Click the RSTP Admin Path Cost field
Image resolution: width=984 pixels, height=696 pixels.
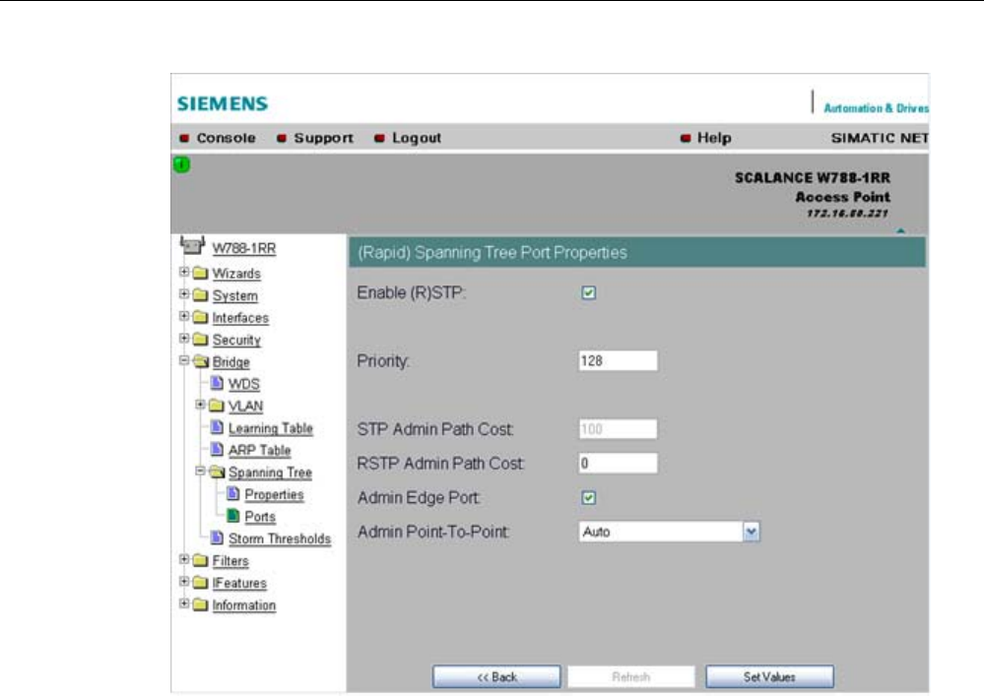coord(618,463)
